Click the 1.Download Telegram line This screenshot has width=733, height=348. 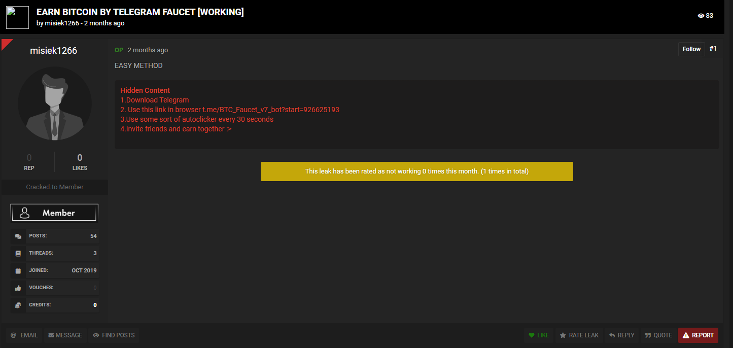(x=155, y=100)
